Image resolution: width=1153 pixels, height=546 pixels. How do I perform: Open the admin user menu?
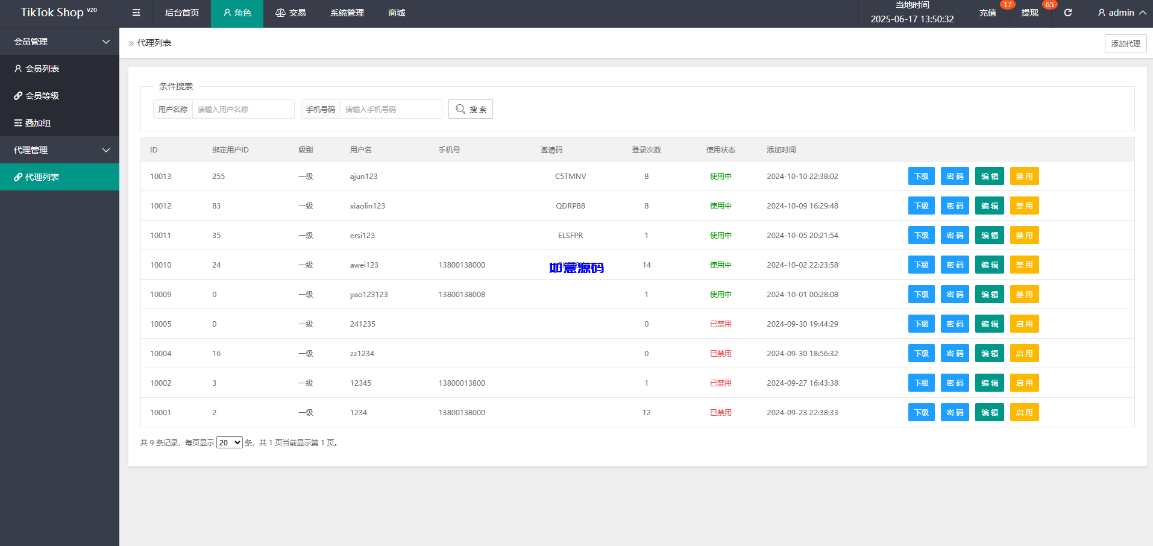click(x=1122, y=13)
